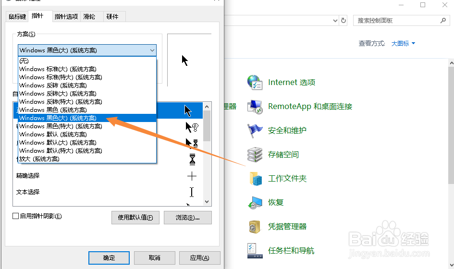The width and height of the screenshot is (454, 269).
Task: Choose Windows 黑色 (系统方案)
Action: click(87, 110)
